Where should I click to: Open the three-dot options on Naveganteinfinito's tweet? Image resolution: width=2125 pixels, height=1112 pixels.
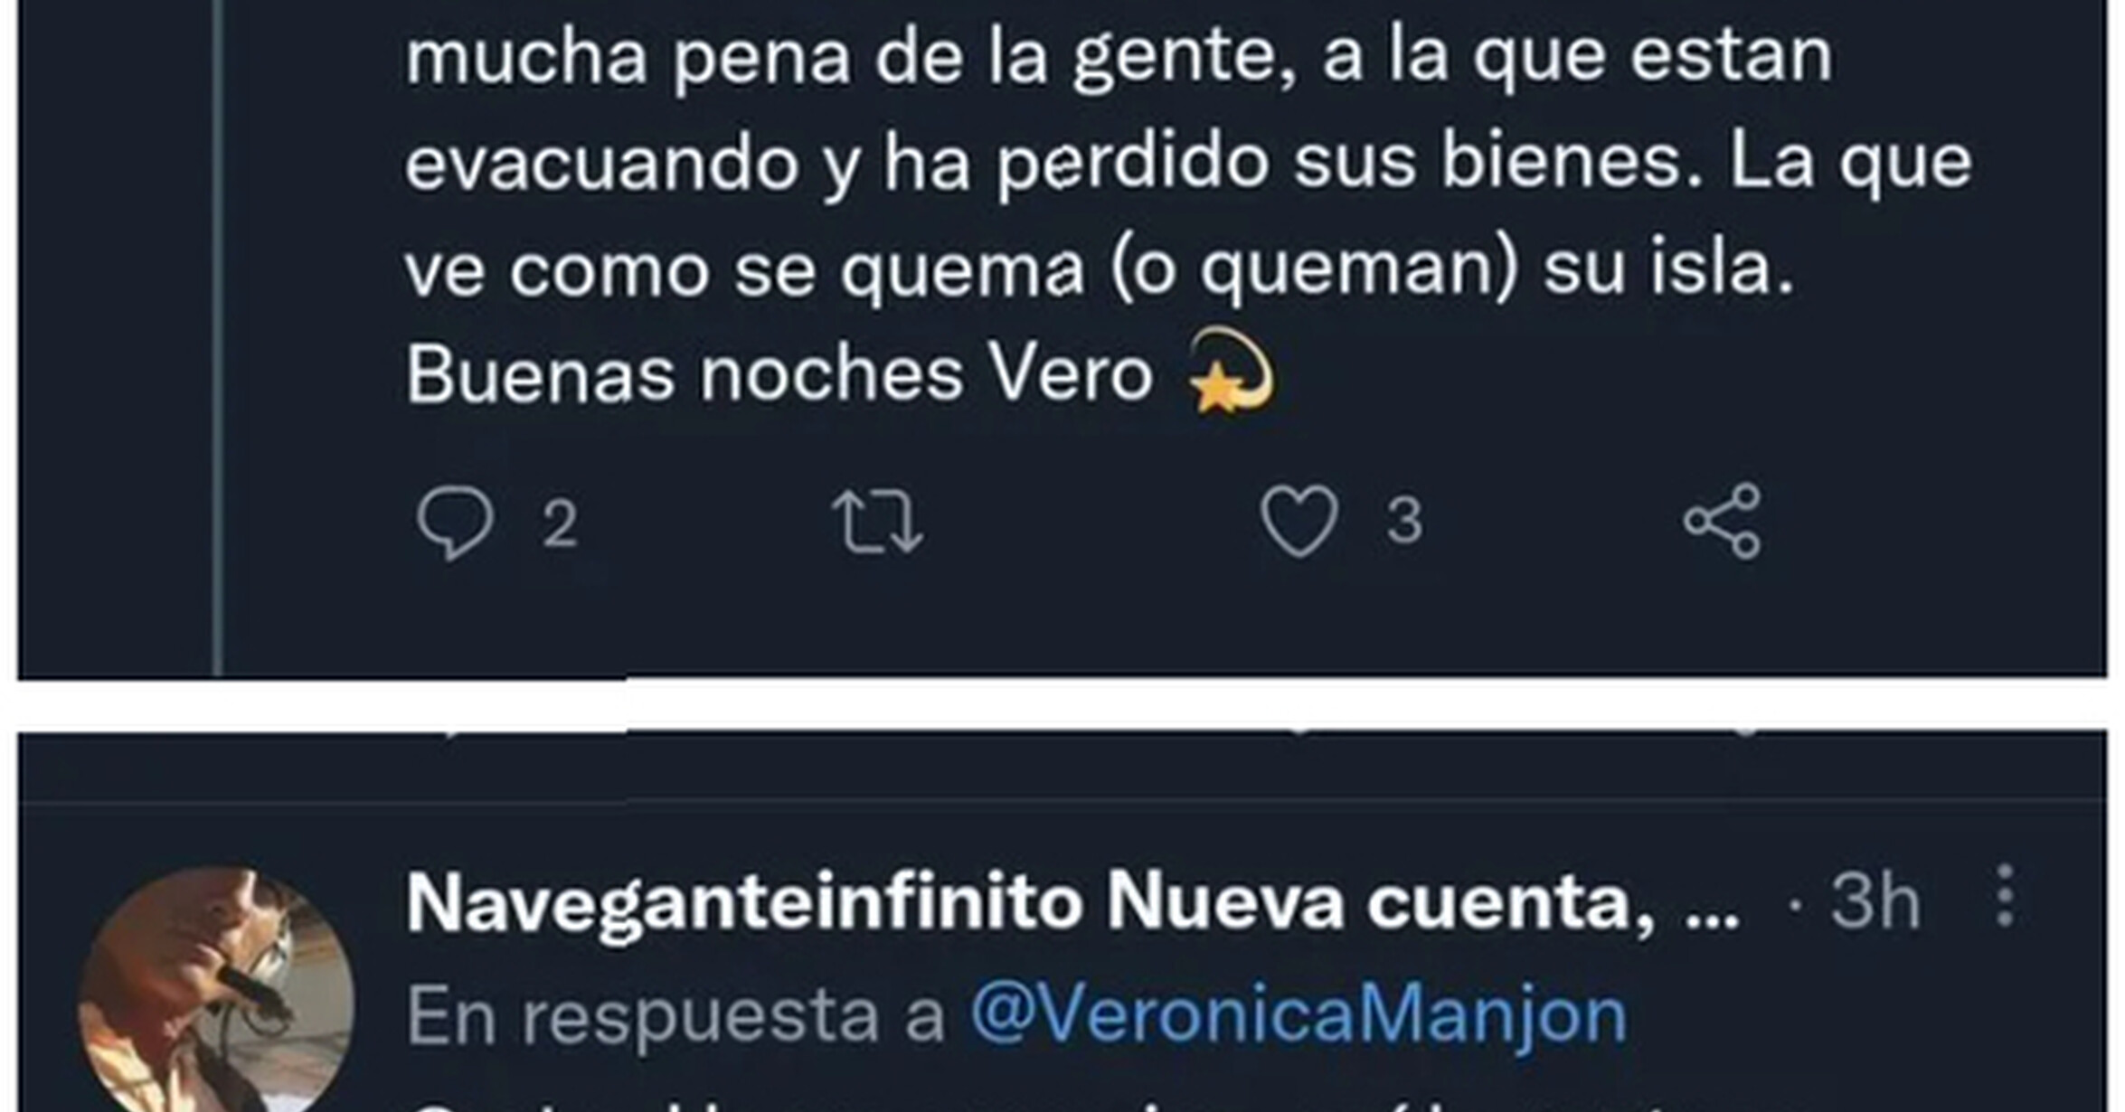2005,895
